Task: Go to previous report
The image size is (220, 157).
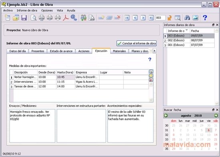Action: click(x=135, y=18)
